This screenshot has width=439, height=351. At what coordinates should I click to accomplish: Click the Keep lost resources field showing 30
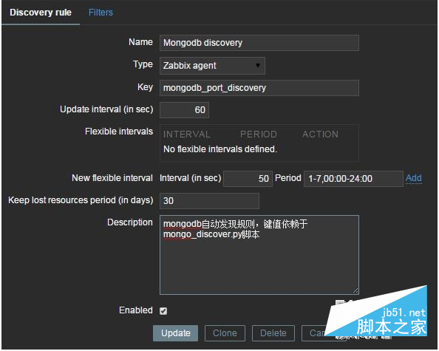[209, 201]
